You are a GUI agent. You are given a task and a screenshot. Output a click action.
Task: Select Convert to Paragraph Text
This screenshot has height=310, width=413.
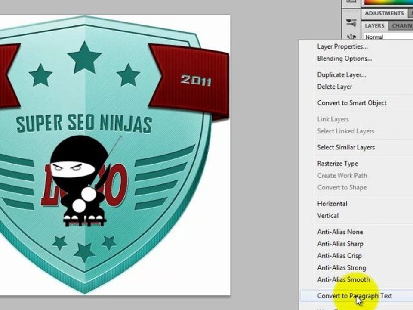pyautogui.click(x=354, y=296)
